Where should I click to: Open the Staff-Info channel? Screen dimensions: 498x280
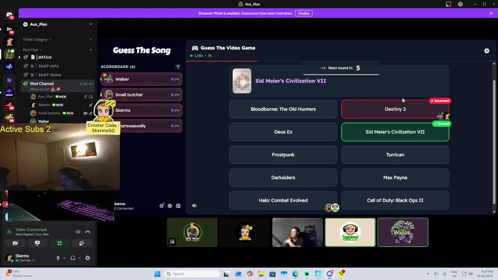tap(58, 66)
